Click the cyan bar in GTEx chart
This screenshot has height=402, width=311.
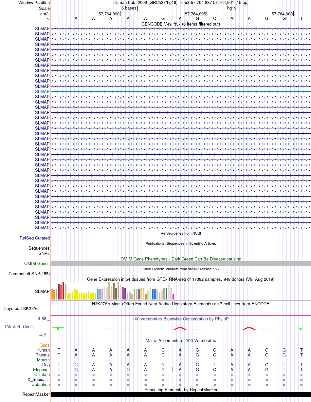pyautogui.click(x=98, y=294)
